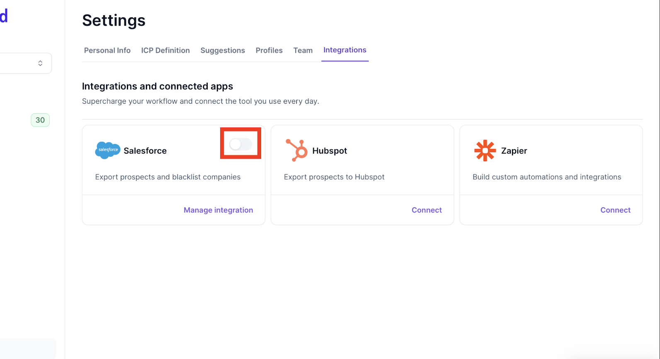Switch to the Personal Info tab
Image resolution: width=660 pixels, height=359 pixels.
point(107,50)
